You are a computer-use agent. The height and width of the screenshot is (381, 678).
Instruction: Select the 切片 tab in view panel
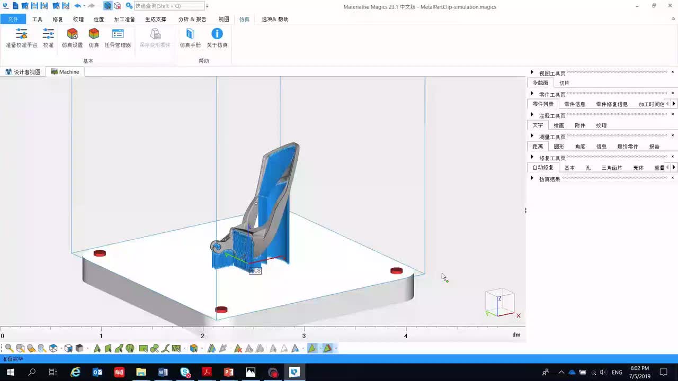(564, 83)
